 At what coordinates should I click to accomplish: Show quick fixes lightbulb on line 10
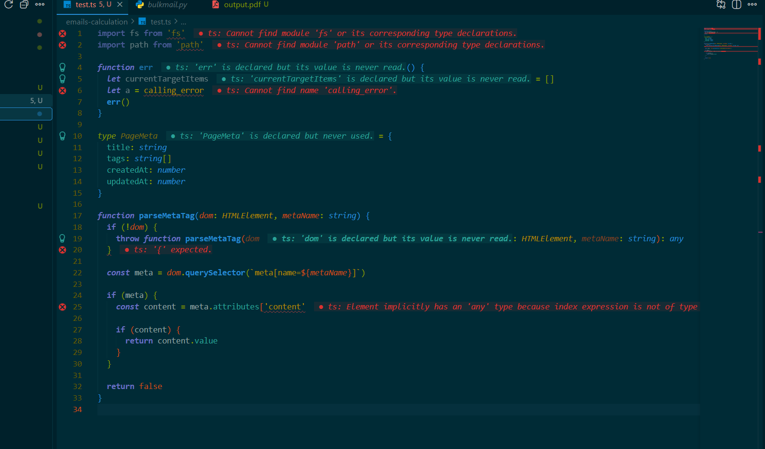(x=62, y=136)
